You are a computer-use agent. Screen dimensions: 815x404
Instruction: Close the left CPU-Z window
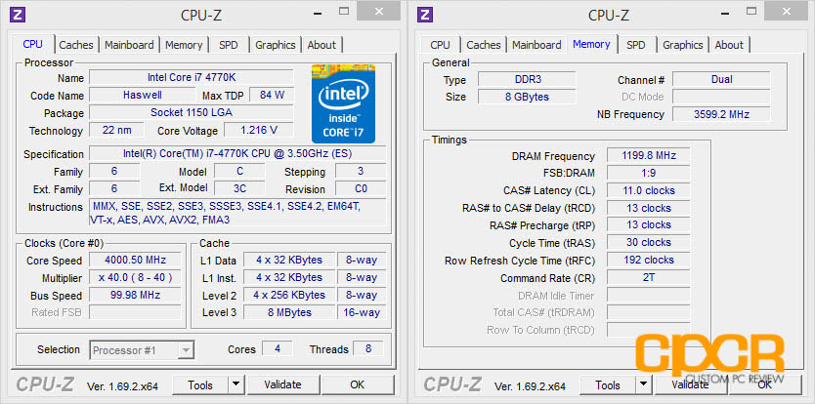(x=379, y=11)
